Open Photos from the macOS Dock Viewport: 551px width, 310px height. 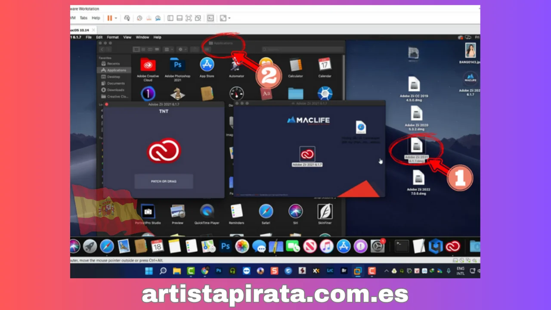point(242,246)
